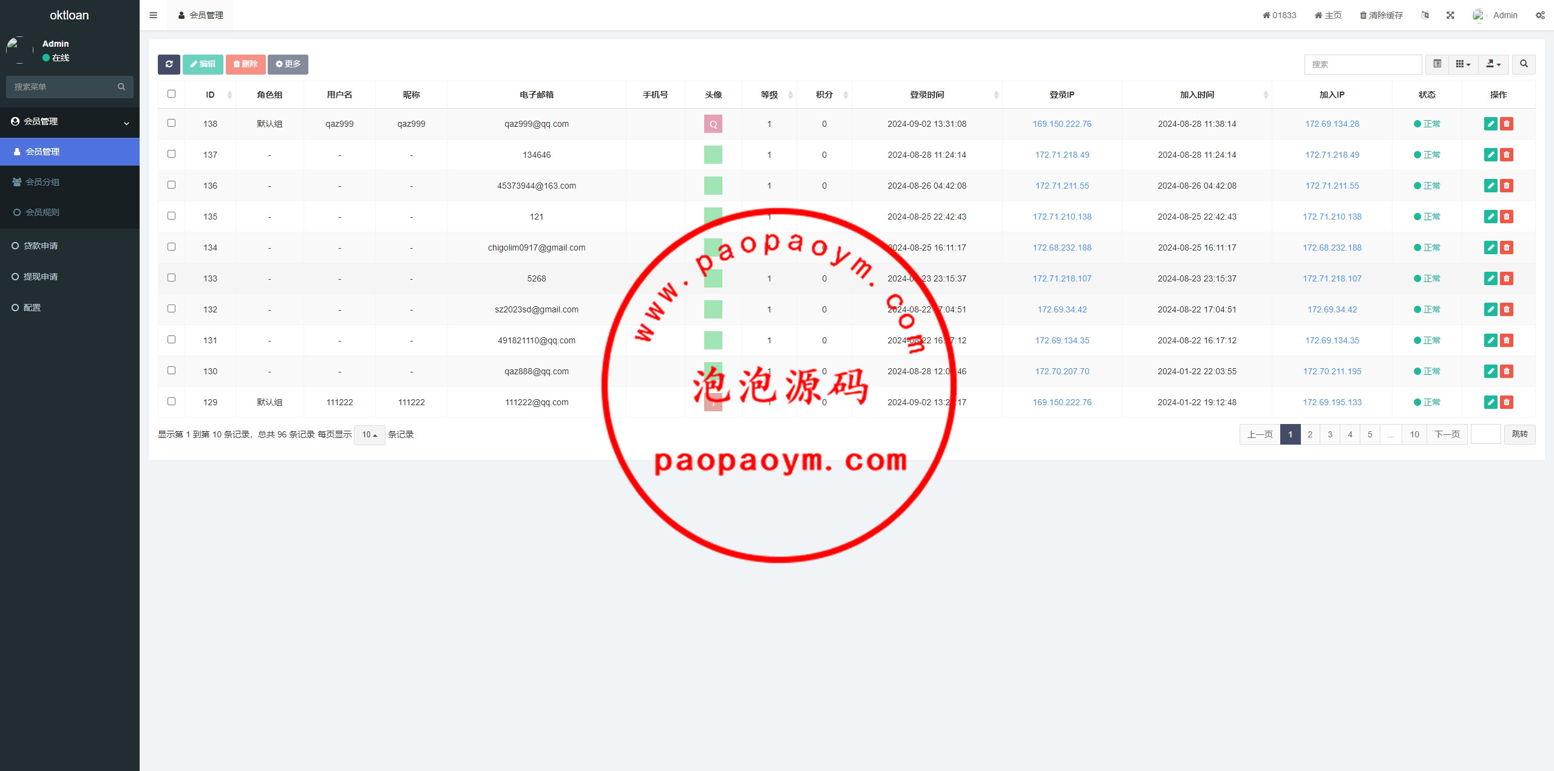
Task: Check the select-all checkbox in table header
Action: [171, 94]
